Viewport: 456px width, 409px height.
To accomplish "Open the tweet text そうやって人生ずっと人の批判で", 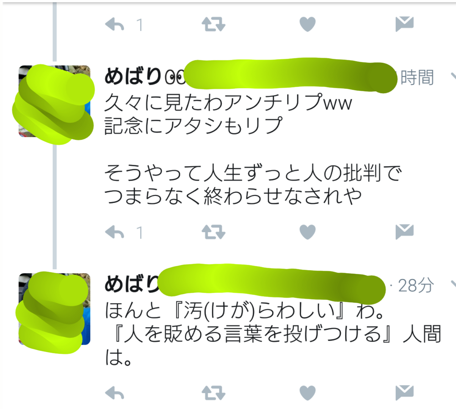I will [x=253, y=173].
